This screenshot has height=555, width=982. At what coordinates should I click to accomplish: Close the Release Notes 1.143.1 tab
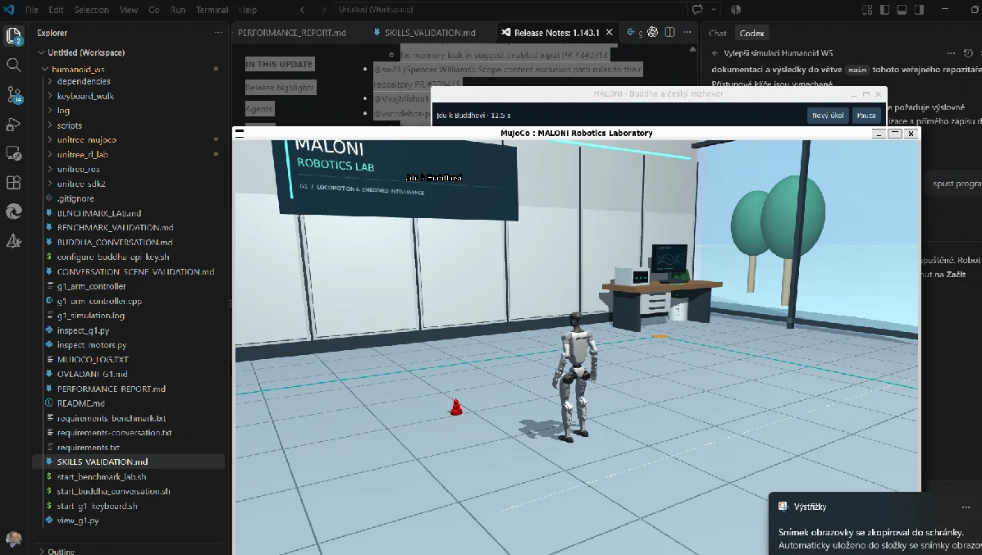click(609, 32)
